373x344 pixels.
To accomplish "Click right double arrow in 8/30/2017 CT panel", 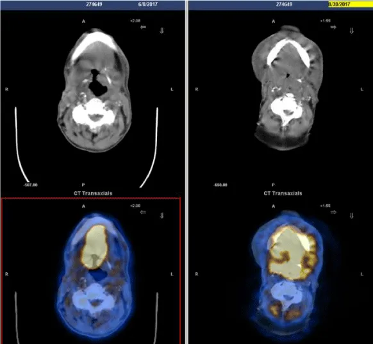I will tap(333, 28).
